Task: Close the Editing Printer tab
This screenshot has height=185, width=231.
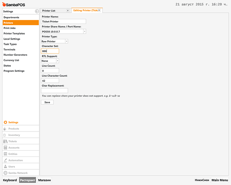Action: (99, 10)
